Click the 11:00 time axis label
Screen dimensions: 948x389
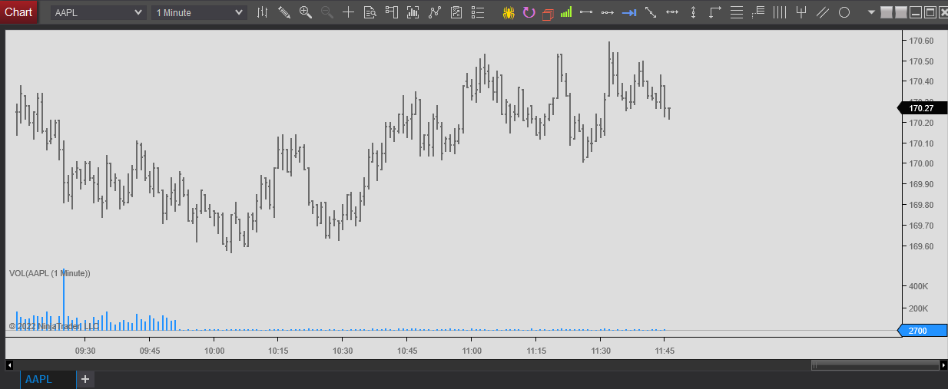point(472,351)
